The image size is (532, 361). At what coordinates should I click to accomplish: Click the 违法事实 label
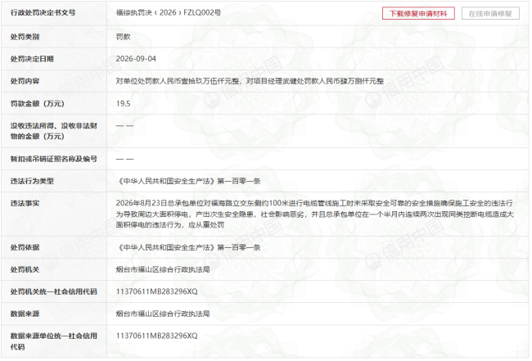coord(25,203)
